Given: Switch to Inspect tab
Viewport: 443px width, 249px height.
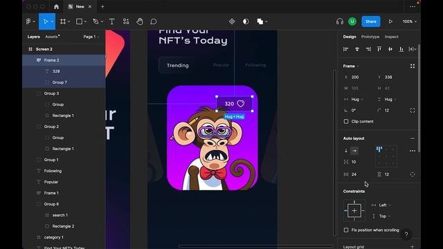Looking at the screenshot, I should (391, 37).
